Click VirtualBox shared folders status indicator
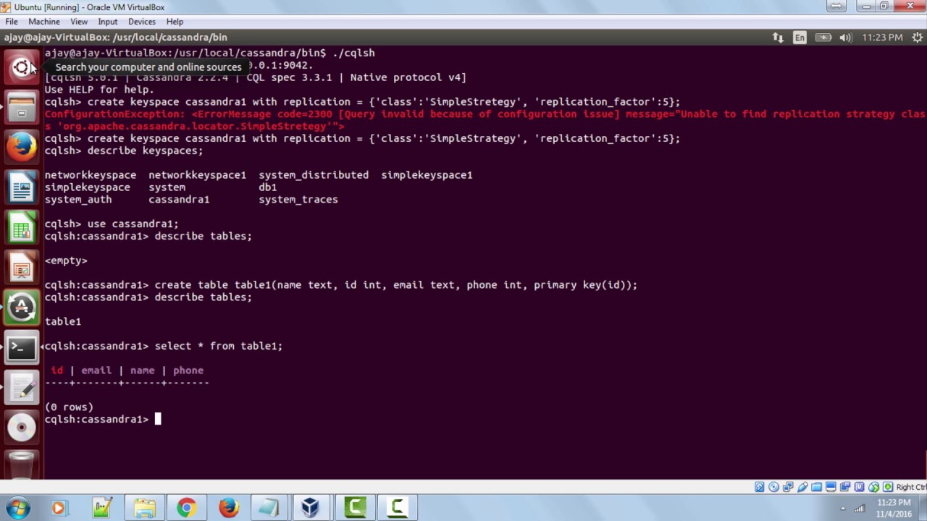The image size is (927, 521). point(816,487)
